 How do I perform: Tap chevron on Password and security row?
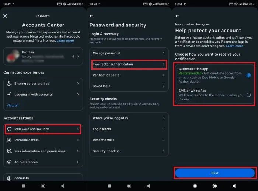point(78,129)
